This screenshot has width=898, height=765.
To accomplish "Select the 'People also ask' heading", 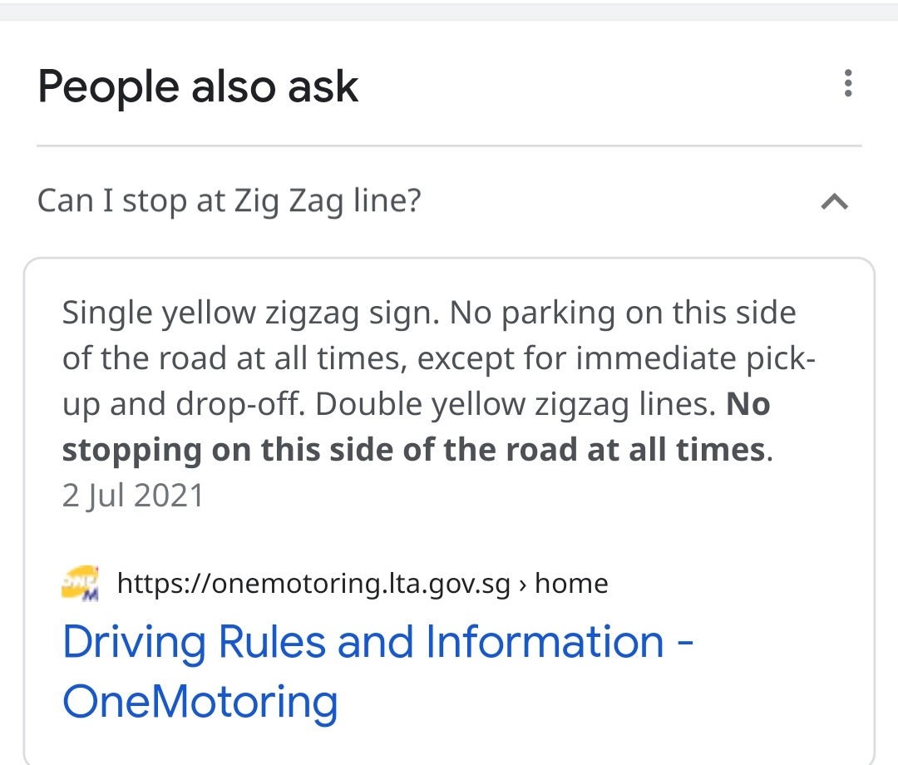I will [x=198, y=87].
